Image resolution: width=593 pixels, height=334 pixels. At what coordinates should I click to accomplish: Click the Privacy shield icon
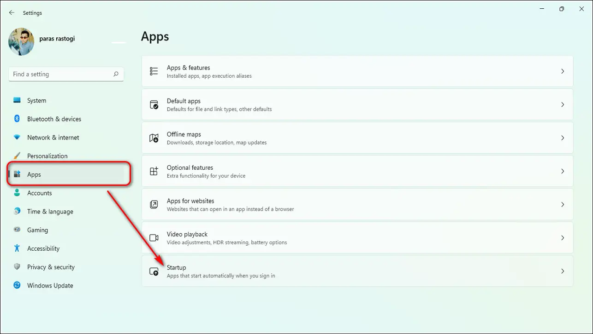click(17, 267)
